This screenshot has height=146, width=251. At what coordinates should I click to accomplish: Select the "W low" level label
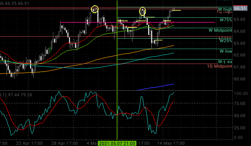point(226,51)
